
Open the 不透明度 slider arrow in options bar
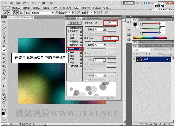[74, 13]
